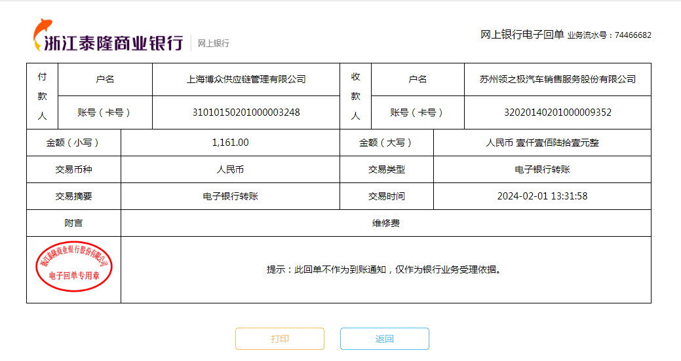Click the business serial number 74466682
This screenshot has height=361, width=681.
click(x=632, y=35)
